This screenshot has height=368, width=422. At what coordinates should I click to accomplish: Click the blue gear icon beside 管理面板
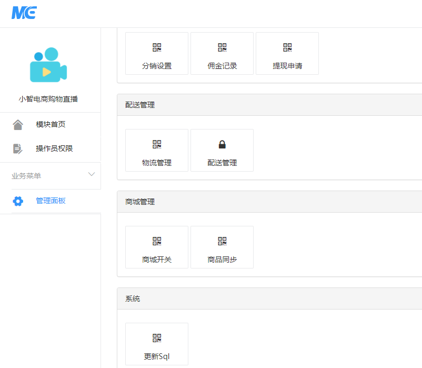coord(18,201)
